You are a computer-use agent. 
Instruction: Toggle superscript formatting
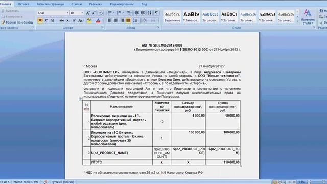pyautogui.click(x=74, y=20)
